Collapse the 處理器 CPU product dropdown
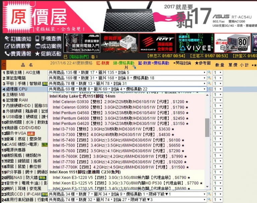This screenshot has height=203, width=257. 127,89
